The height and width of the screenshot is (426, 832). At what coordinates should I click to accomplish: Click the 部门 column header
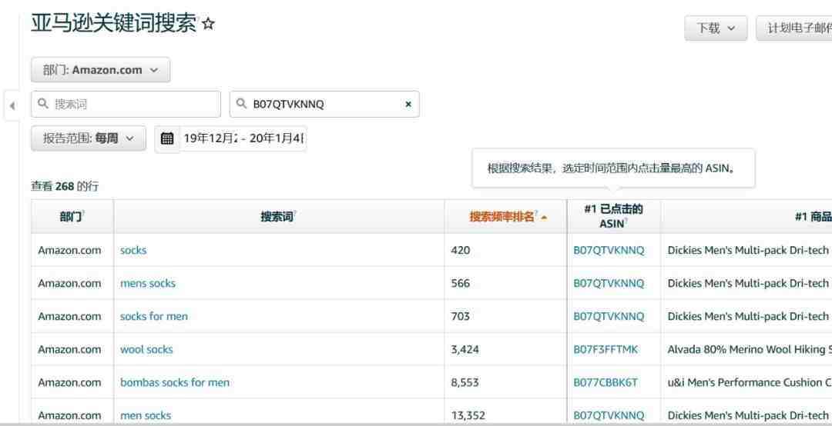tap(72, 217)
